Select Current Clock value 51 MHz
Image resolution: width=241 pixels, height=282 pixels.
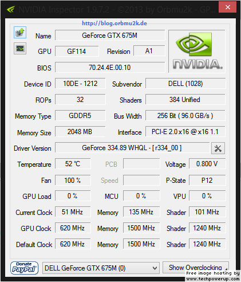[x=73, y=212]
